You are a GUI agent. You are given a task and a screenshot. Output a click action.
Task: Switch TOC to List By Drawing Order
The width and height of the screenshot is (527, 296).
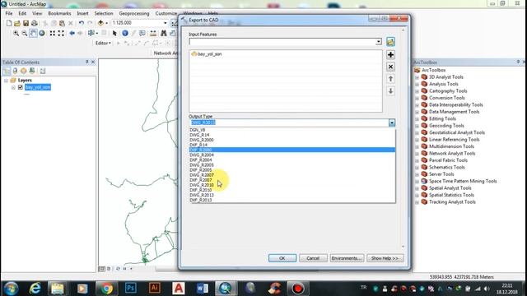7,71
